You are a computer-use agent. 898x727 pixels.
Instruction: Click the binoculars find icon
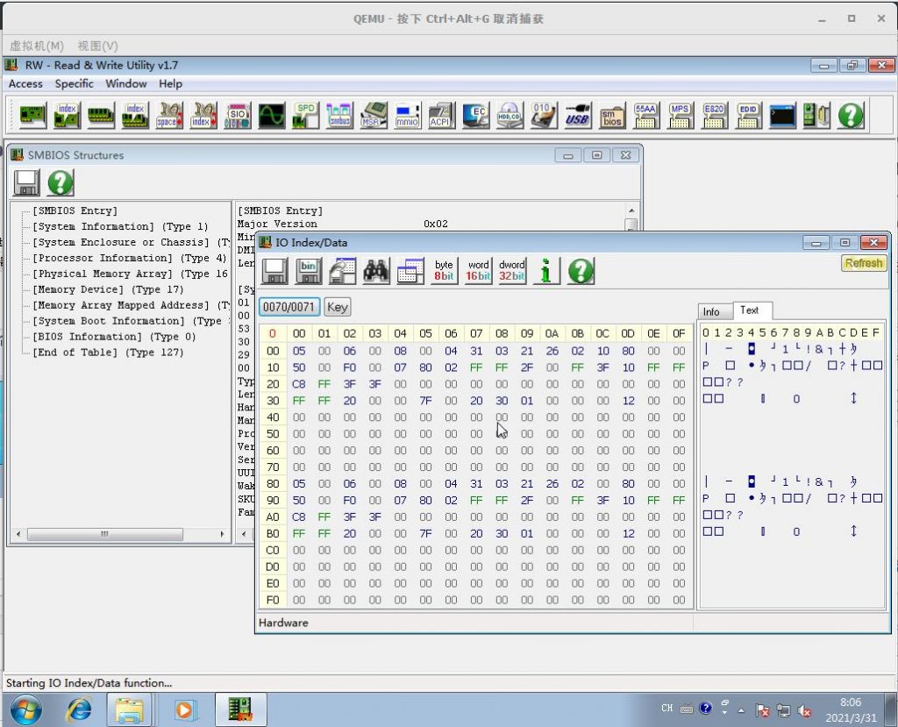[x=376, y=271]
